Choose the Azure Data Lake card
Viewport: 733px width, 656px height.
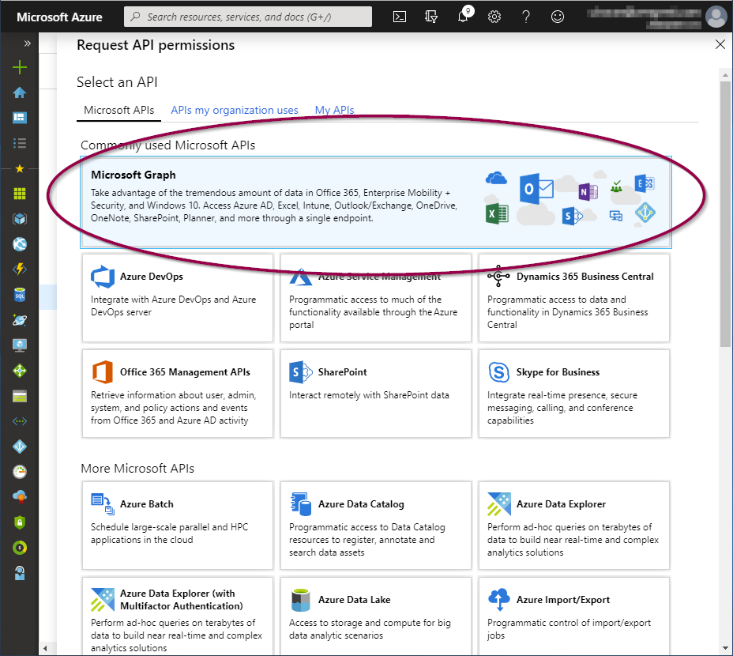(x=376, y=616)
